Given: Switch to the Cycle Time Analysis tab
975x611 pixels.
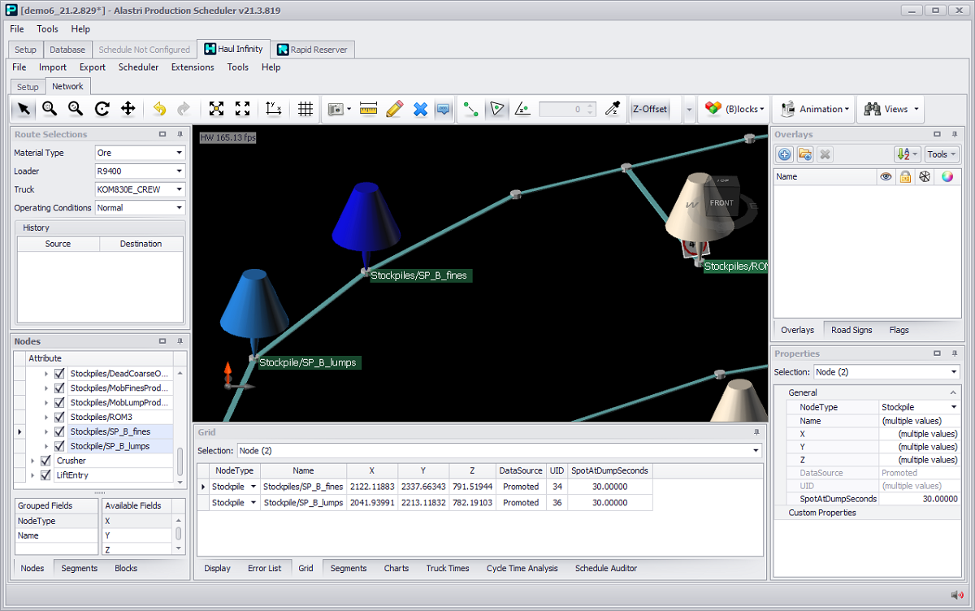Looking at the screenshot, I should click(522, 568).
